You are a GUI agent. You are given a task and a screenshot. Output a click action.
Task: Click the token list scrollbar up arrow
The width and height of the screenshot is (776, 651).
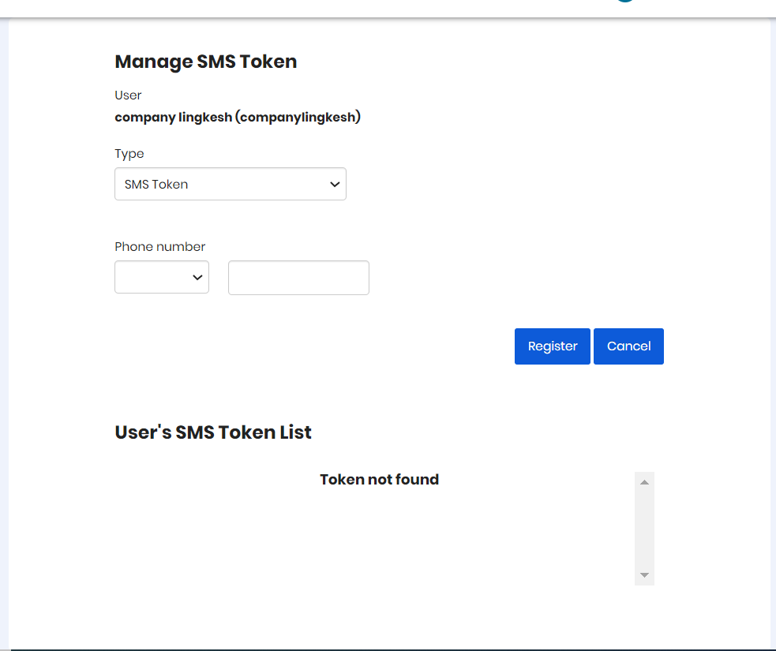click(x=644, y=482)
